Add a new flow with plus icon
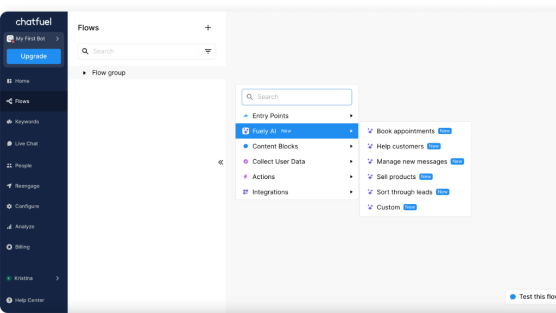The image size is (556, 313). [208, 28]
